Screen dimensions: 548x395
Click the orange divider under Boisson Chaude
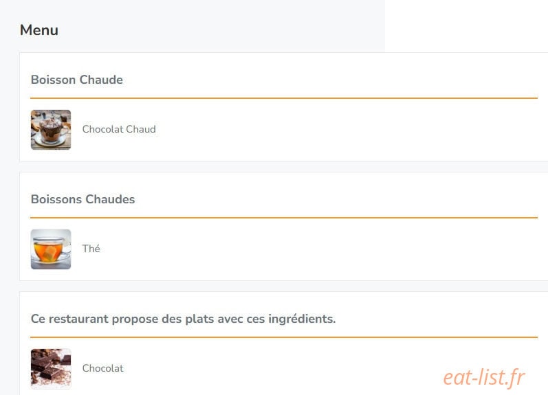(284, 98)
